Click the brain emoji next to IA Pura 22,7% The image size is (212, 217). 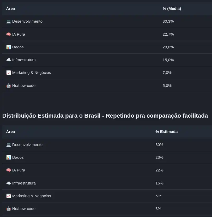(x=9, y=34)
